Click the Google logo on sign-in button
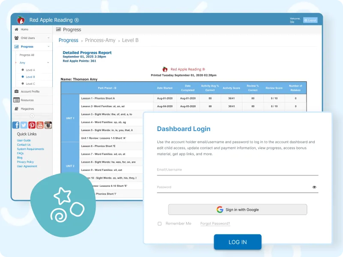This screenshot has width=343, height=257. [x=220, y=209]
